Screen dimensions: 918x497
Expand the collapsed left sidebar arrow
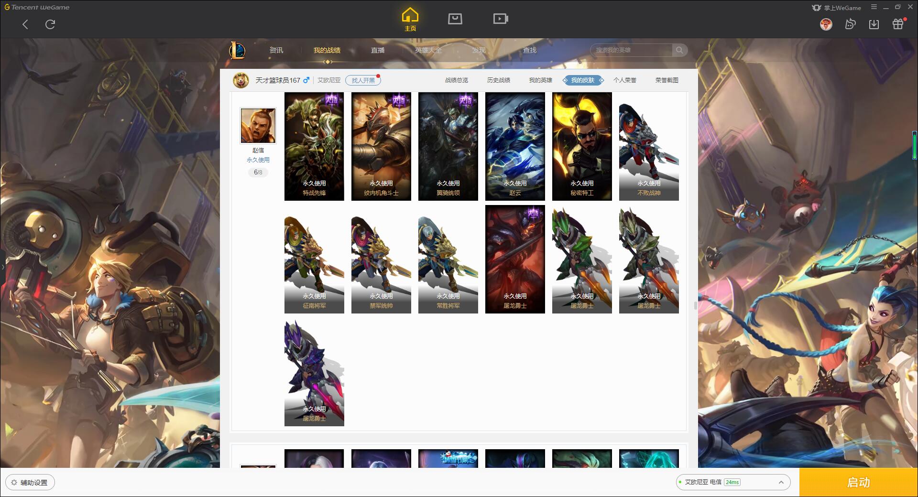click(2, 266)
